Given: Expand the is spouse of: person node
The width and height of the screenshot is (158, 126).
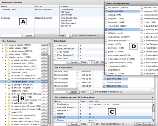Looking at the screenshot, I should point(6,115).
